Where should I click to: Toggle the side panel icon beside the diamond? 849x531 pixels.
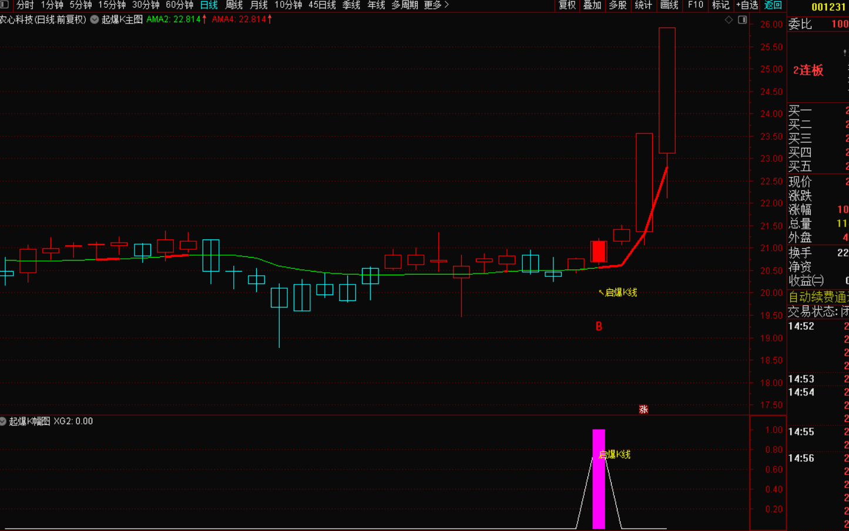742,20
